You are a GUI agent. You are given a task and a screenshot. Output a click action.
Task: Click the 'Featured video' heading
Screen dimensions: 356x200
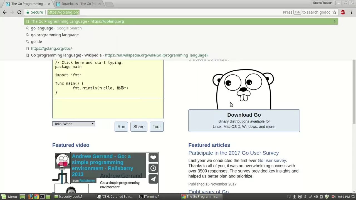[x=71, y=145]
